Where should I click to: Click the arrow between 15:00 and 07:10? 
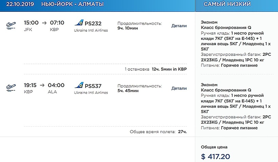pyautogui.click(x=44, y=23)
